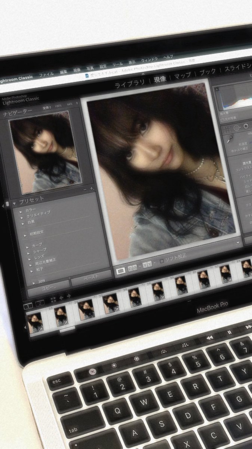Click the filmstrip forward arrow

pos(68,296)
